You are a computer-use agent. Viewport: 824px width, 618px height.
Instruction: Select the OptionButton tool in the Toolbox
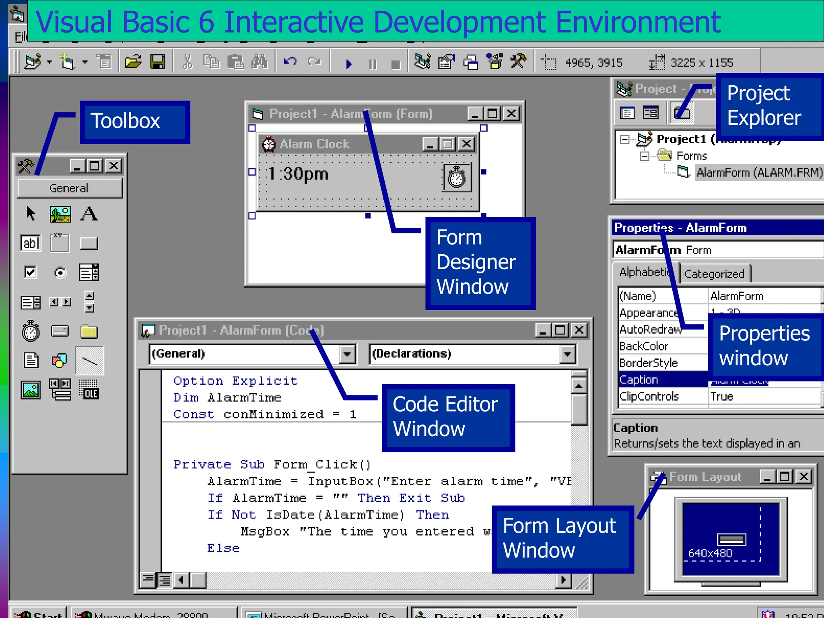(x=60, y=273)
